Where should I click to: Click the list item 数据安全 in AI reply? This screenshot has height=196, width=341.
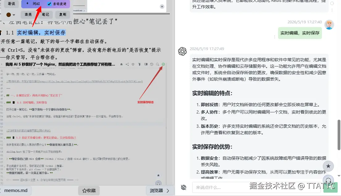point(261,161)
